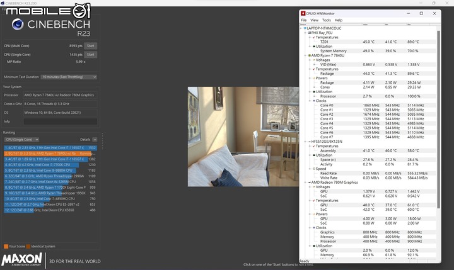Click the HWMonitor vertical scrollbar
This screenshot has width=454, height=270.
pyautogui.click(x=438, y=118)
